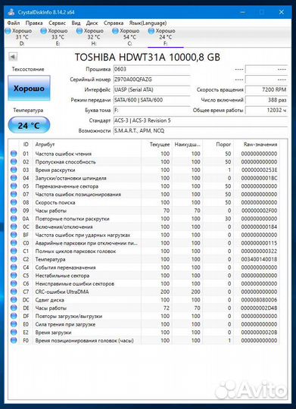Screen dimensions: 296x409
Task: Click the status icon of attribute C5
Action: coord(14,275)
